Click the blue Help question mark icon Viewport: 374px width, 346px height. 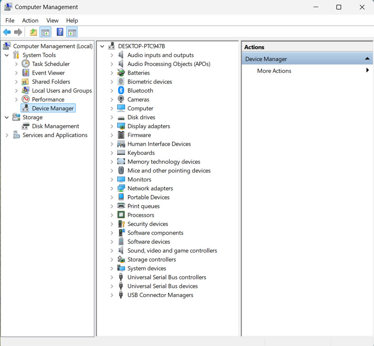60,32
